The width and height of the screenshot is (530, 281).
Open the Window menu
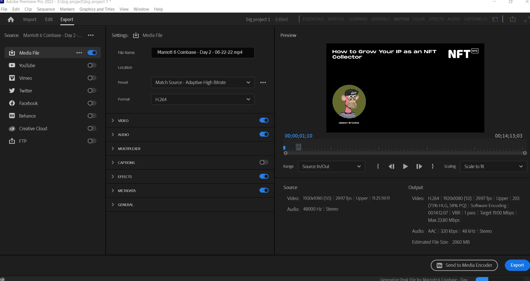141,9
